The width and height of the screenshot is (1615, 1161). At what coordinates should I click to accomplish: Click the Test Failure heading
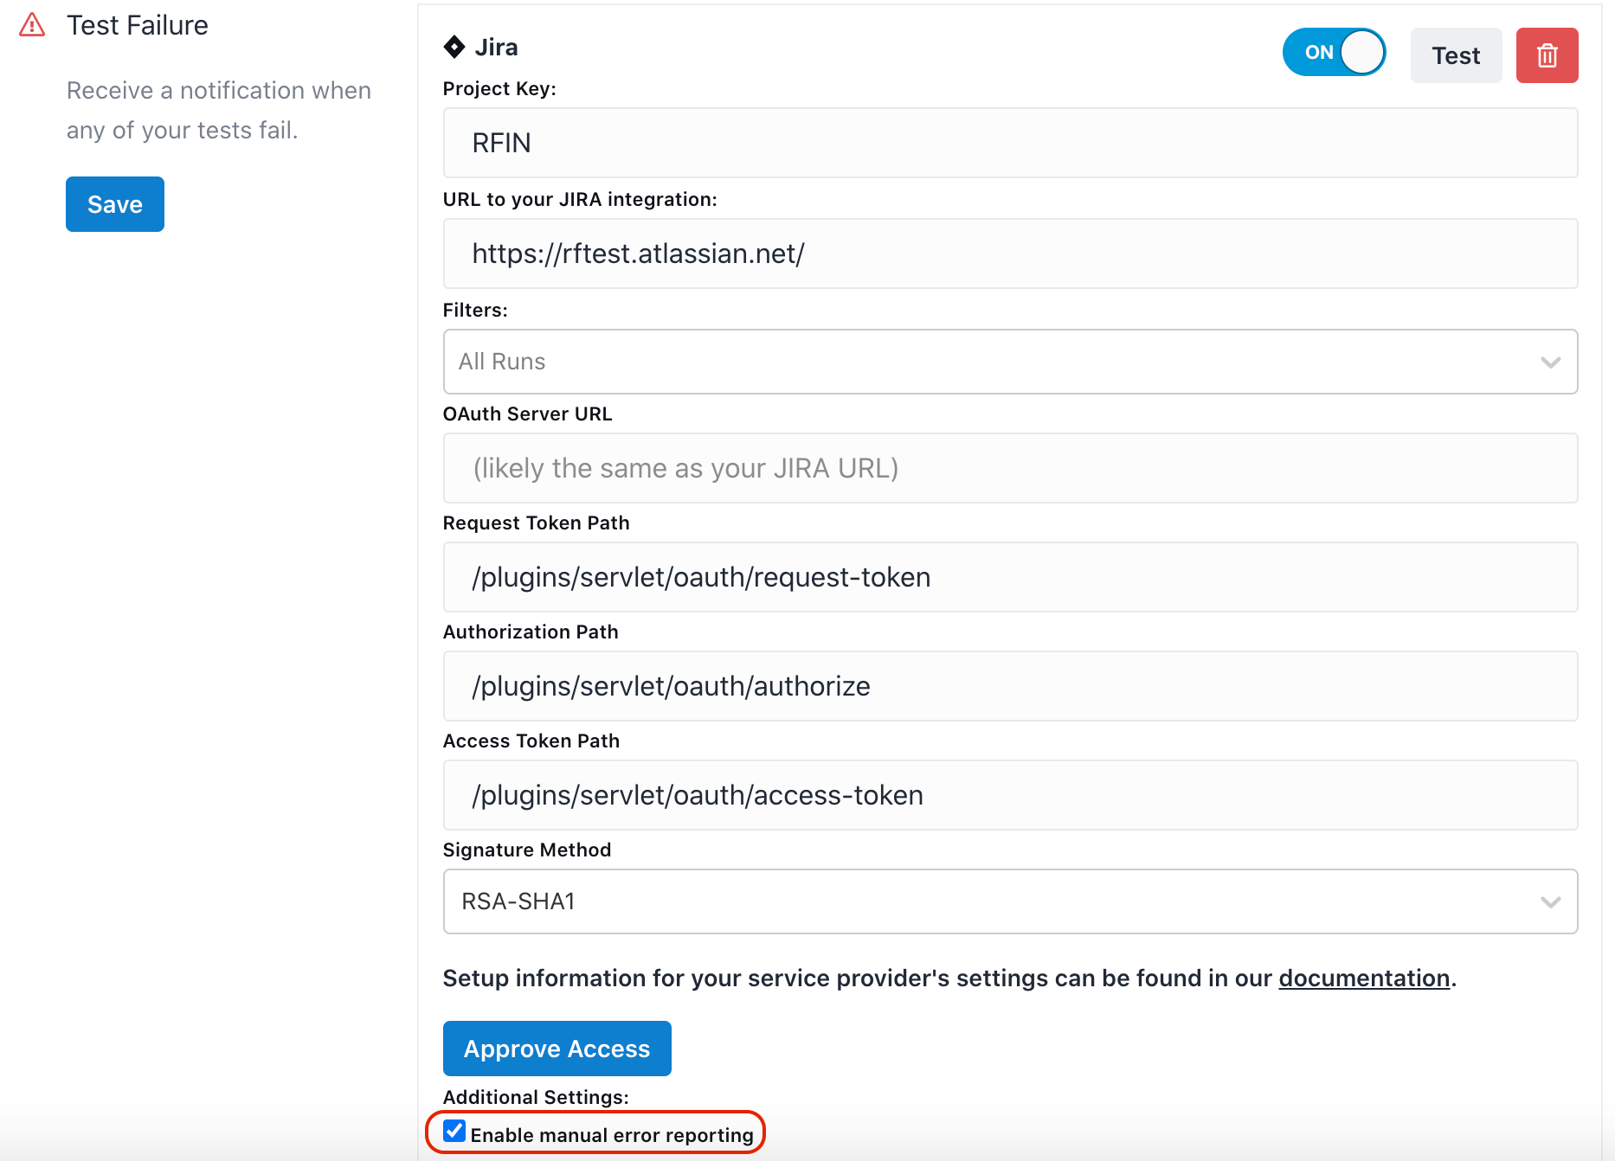[x=138, y=25]
